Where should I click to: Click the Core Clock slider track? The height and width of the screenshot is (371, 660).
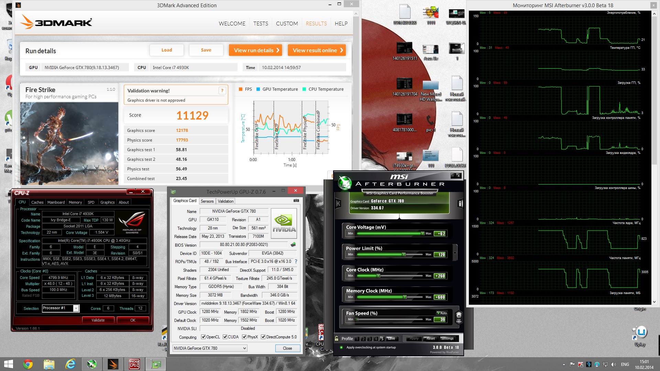click(390, 276)
